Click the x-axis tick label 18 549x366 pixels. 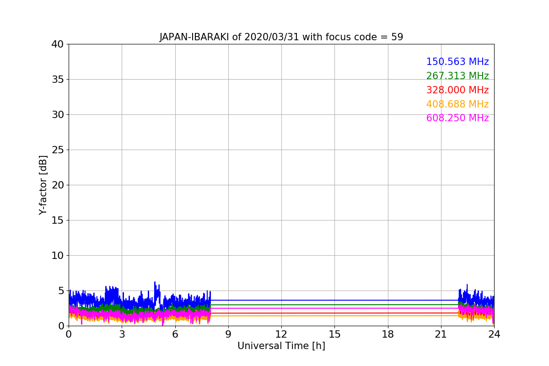coord(388,334)
